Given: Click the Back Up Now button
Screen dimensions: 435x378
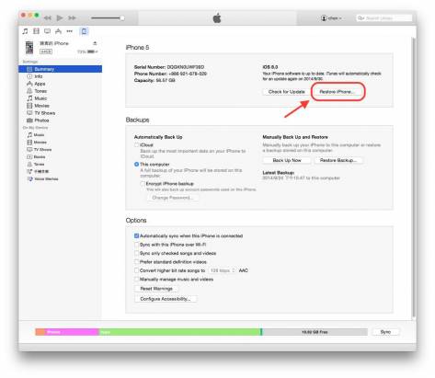Looking at the screenshot, I should [287, 160].
